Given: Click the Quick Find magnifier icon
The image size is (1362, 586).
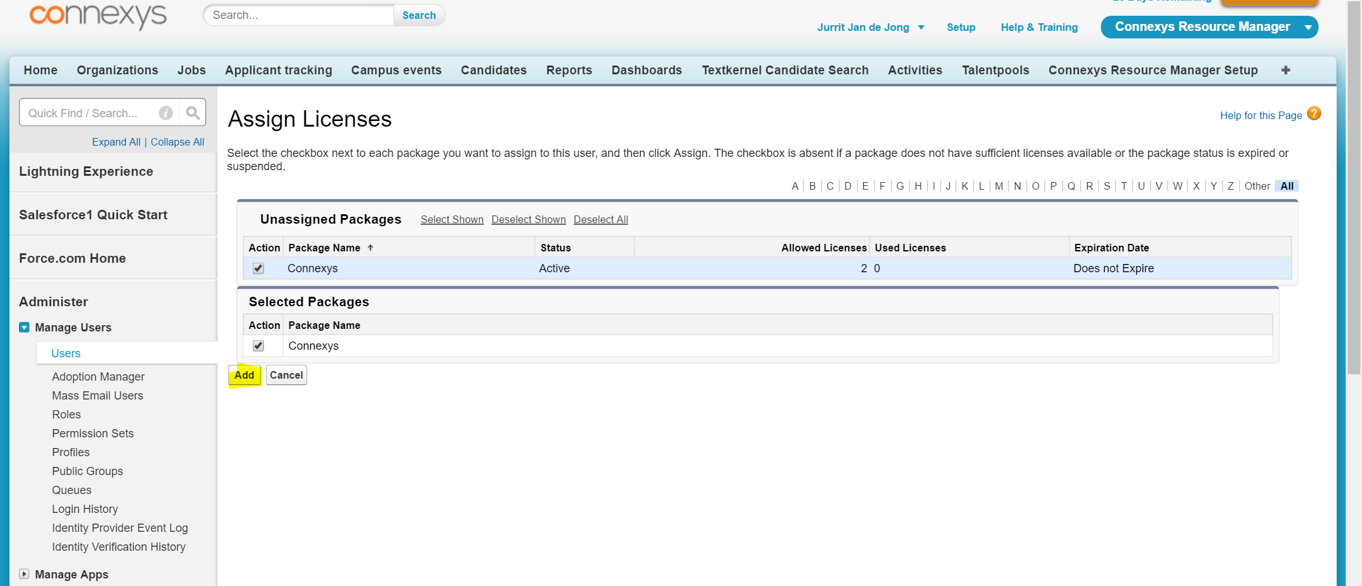Looking at the screenshot, I should [193, 113].
